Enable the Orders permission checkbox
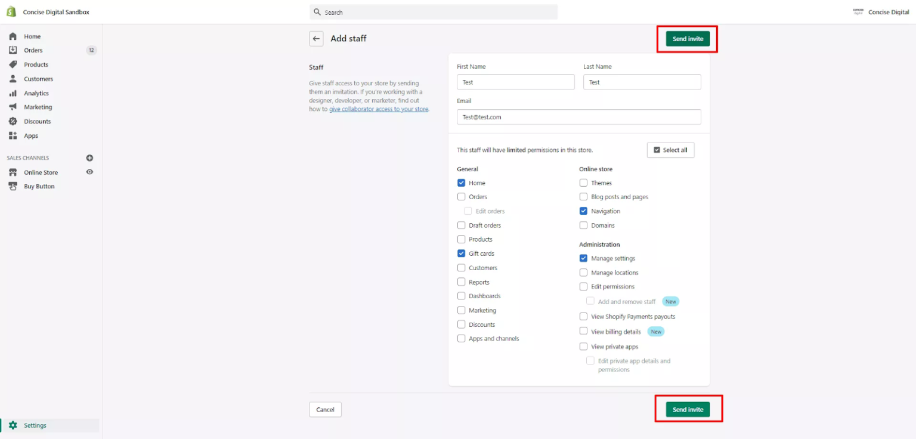 pos(461,196)
